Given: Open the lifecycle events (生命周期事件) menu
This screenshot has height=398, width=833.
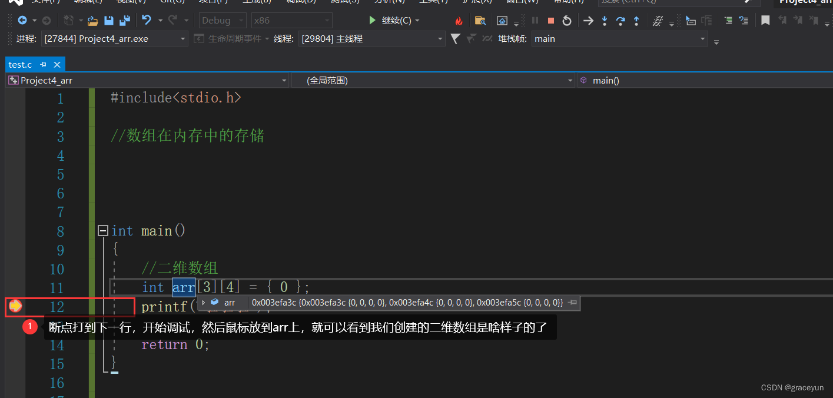Looking at the screenshot, I should click(x=231, y=39).
